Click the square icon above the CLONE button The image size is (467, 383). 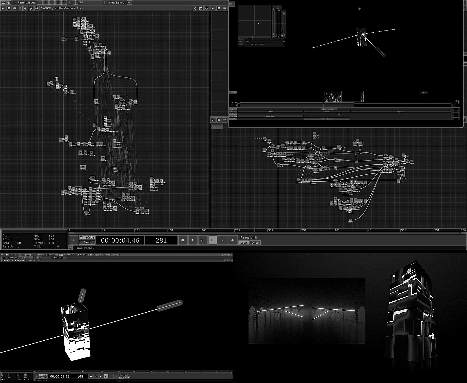click(x=219, y=120)
